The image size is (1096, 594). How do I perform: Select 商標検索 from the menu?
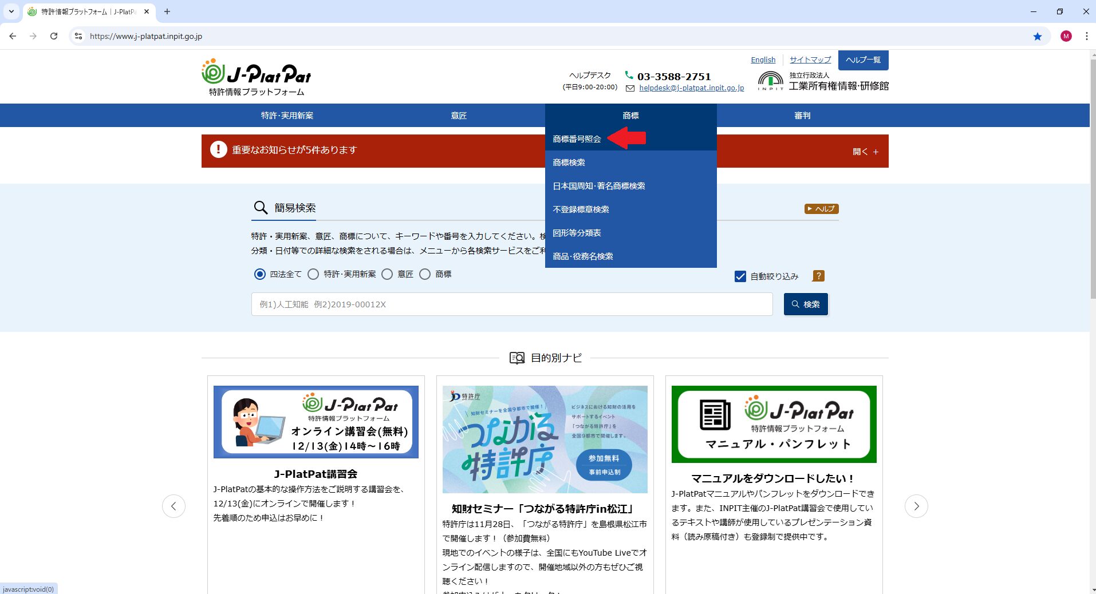coord(630,163)
